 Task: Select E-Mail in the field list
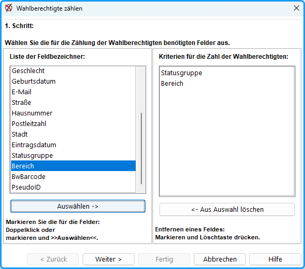tap(73, 92)
